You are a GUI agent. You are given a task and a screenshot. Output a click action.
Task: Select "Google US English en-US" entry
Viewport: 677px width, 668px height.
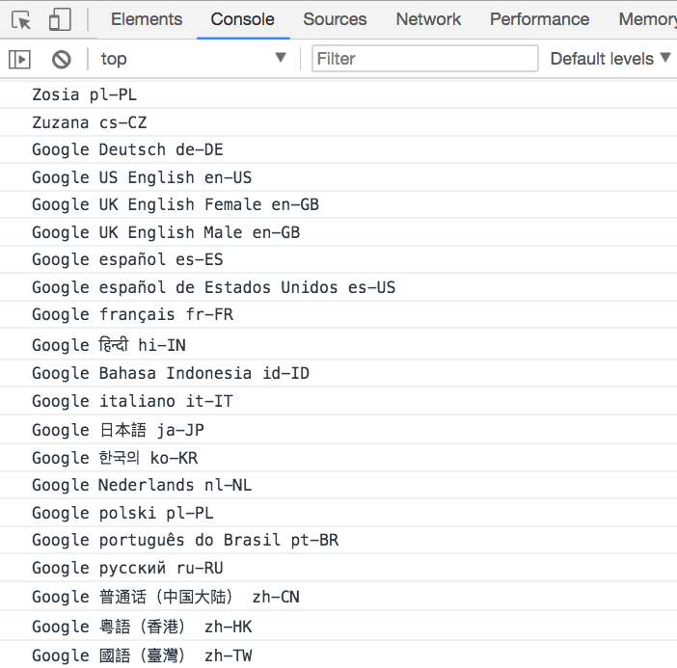tap(338, 177)
